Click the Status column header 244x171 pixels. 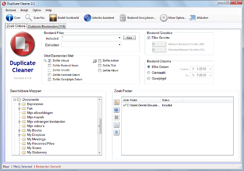171,100
